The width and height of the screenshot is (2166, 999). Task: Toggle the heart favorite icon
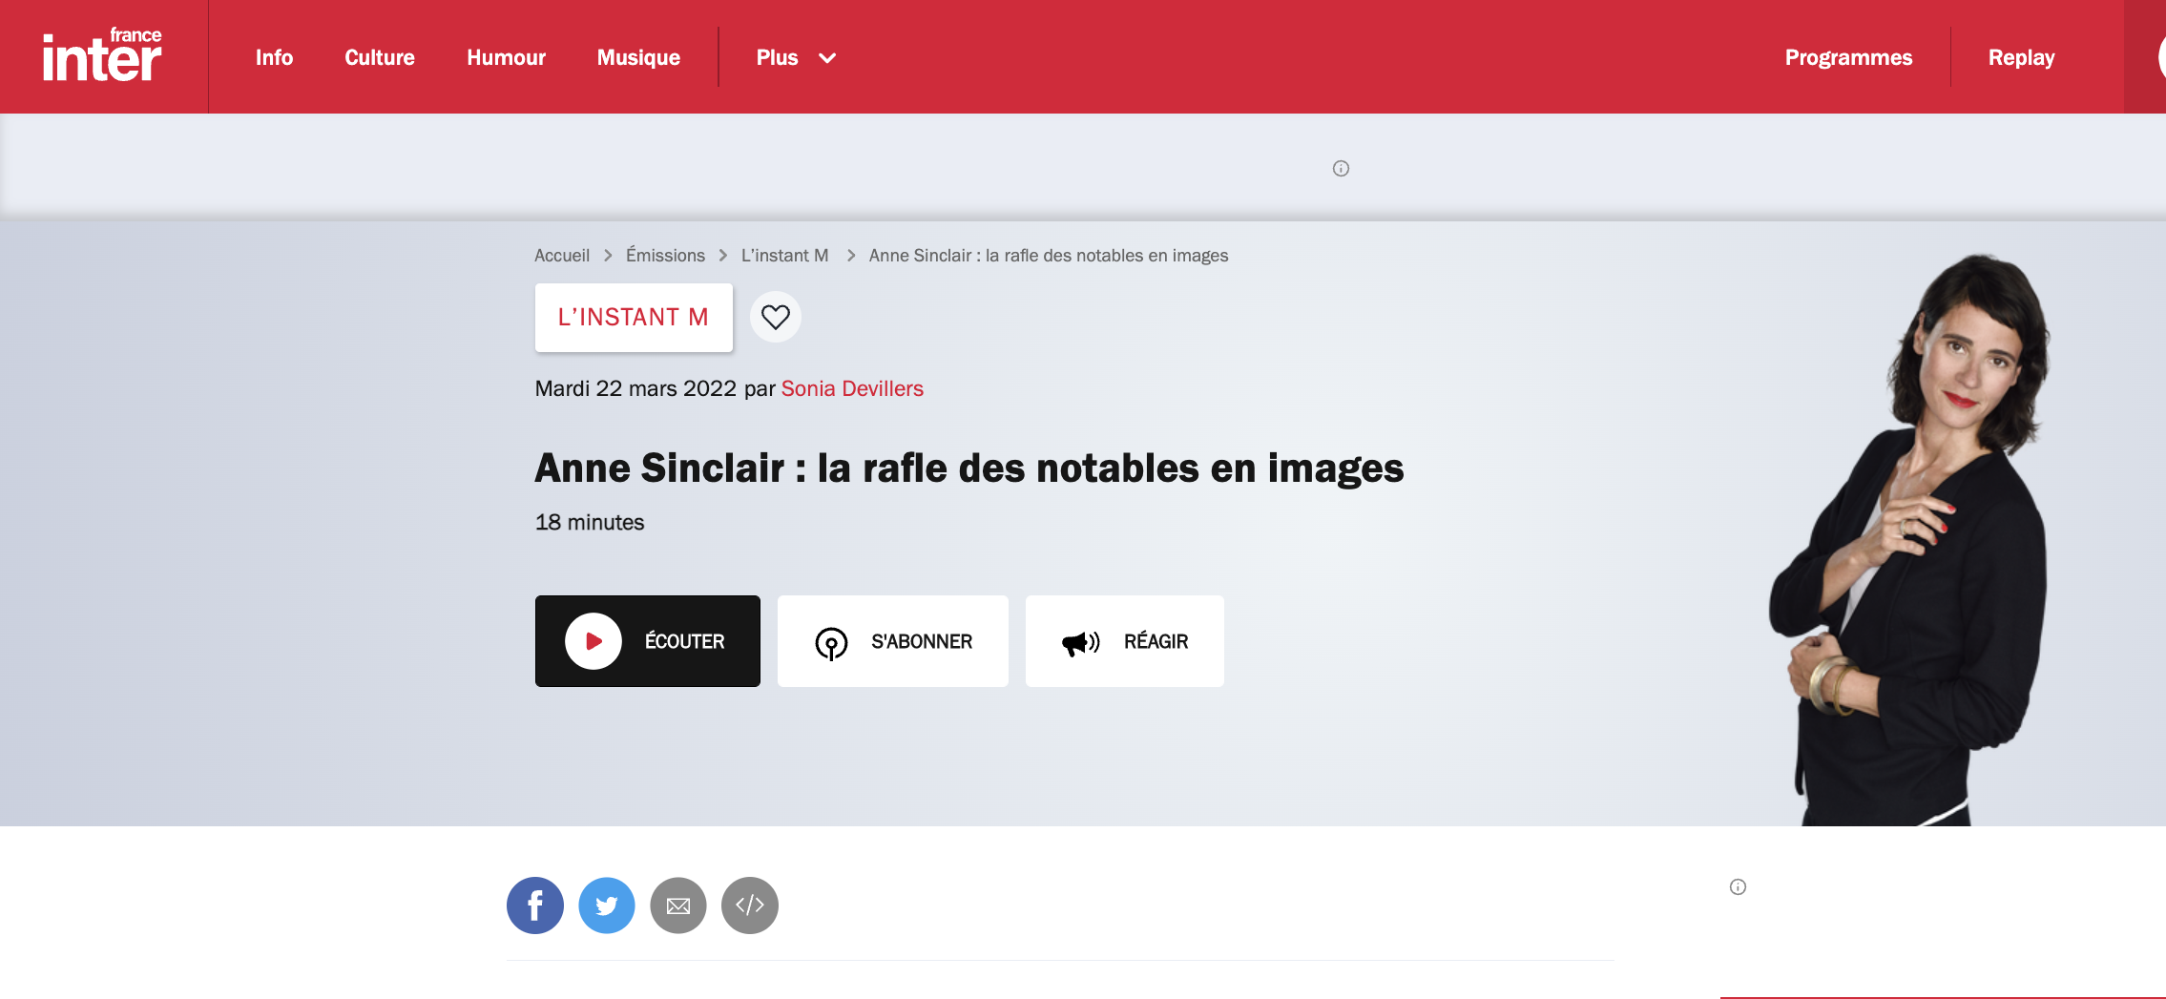pyautogui.click(x=776, y=317)
